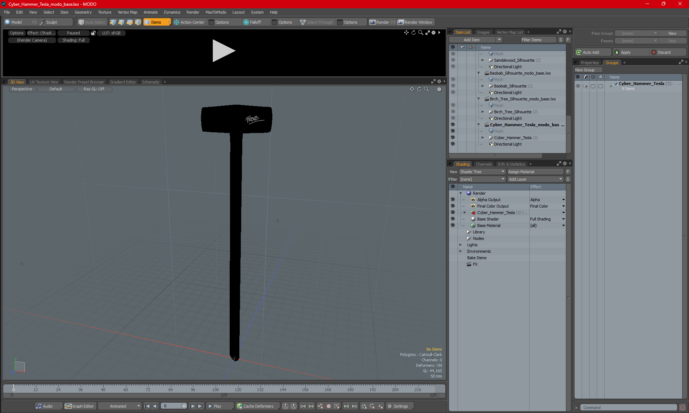Image resolution: width=689 pixels, height=413 pixels.
Task: Toggle visibility of Base Shader layer
Action: (x=453, y=219)
